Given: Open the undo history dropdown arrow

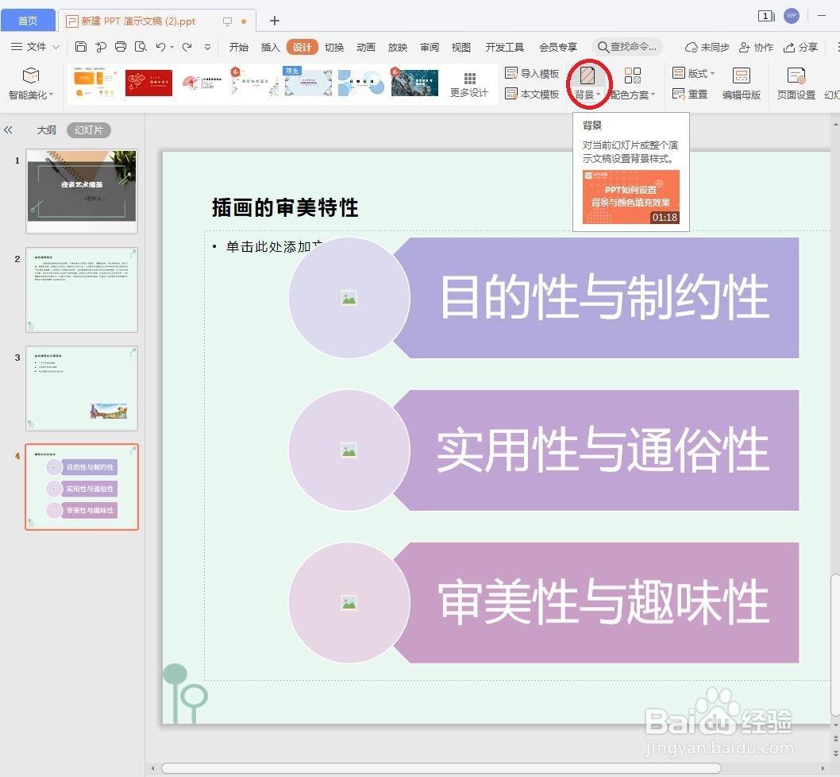Looking at the screenshot, I should coord(171,47).
